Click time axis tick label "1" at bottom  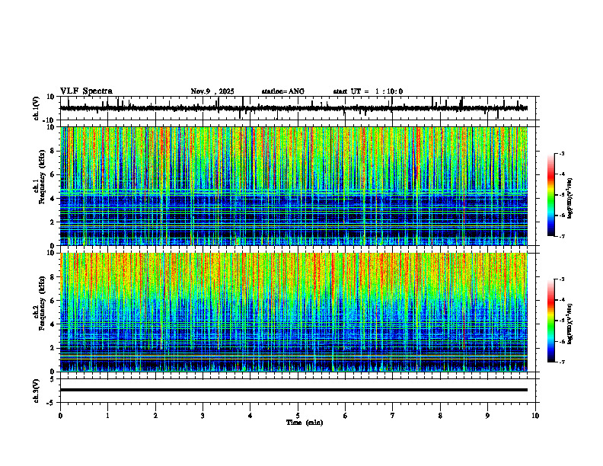pyautogui.click(x=107, y=416)
